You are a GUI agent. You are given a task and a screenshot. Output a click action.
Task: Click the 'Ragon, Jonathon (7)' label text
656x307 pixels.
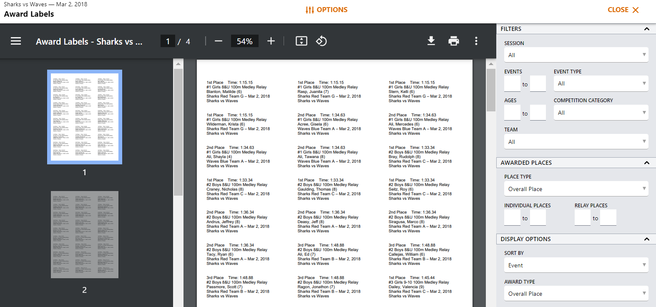(x=316, y=287)
